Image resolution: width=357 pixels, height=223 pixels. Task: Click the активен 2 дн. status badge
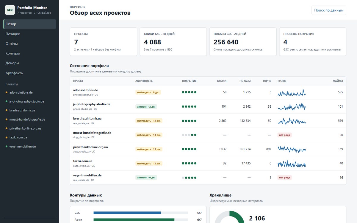tap(146, 106)
